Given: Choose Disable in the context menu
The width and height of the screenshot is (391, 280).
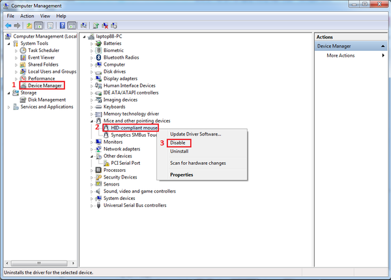Looking at the screenshot, I should (177, 143).
